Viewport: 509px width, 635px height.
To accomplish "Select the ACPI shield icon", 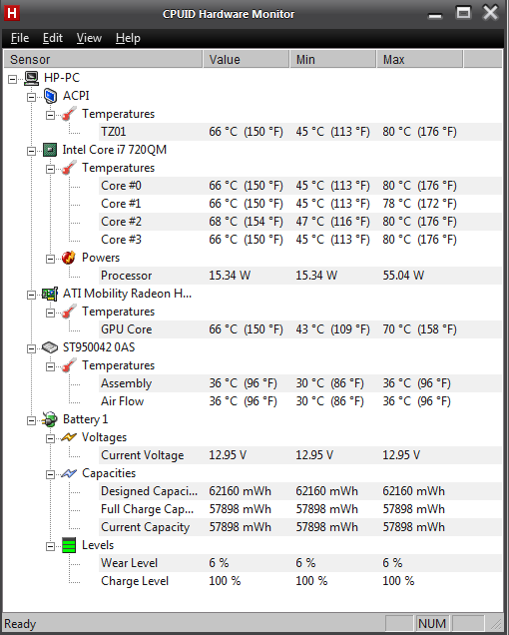I will pos(50,96).
